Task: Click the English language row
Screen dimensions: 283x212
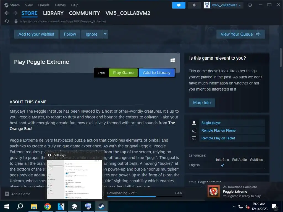Action: (227, 165)
